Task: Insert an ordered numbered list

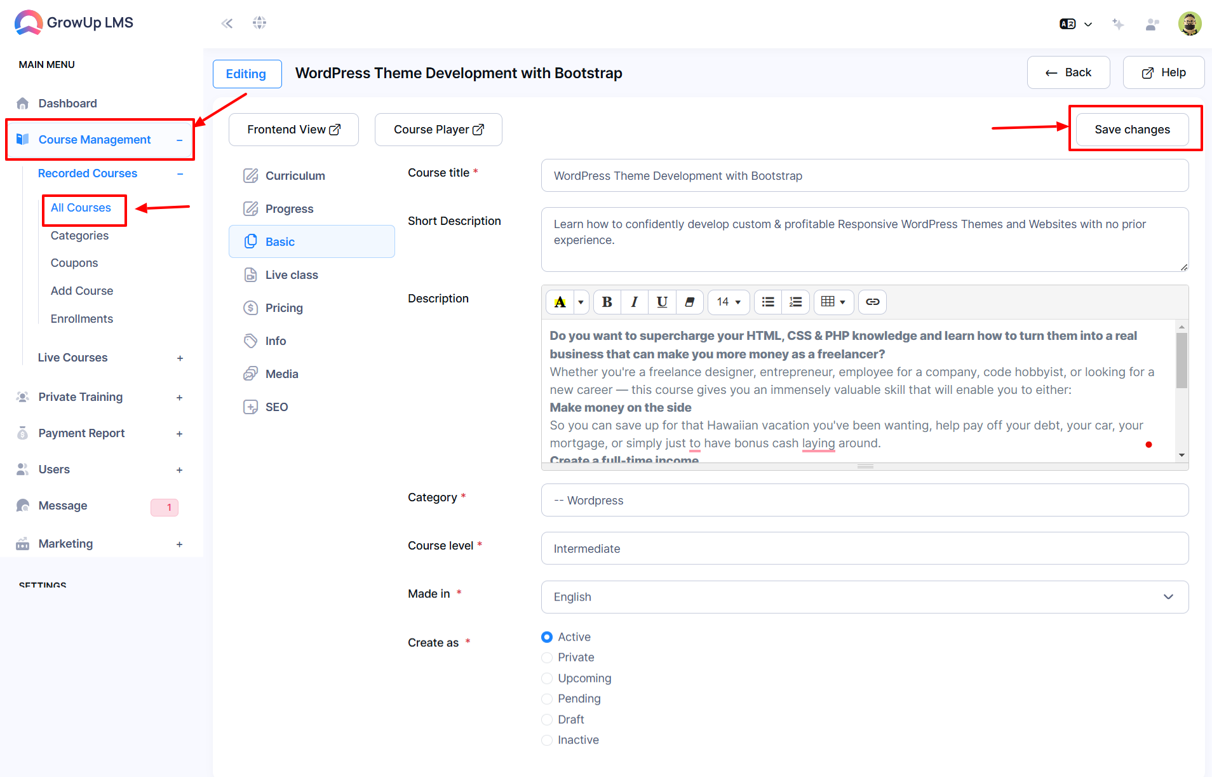Action: coord(795,302)
